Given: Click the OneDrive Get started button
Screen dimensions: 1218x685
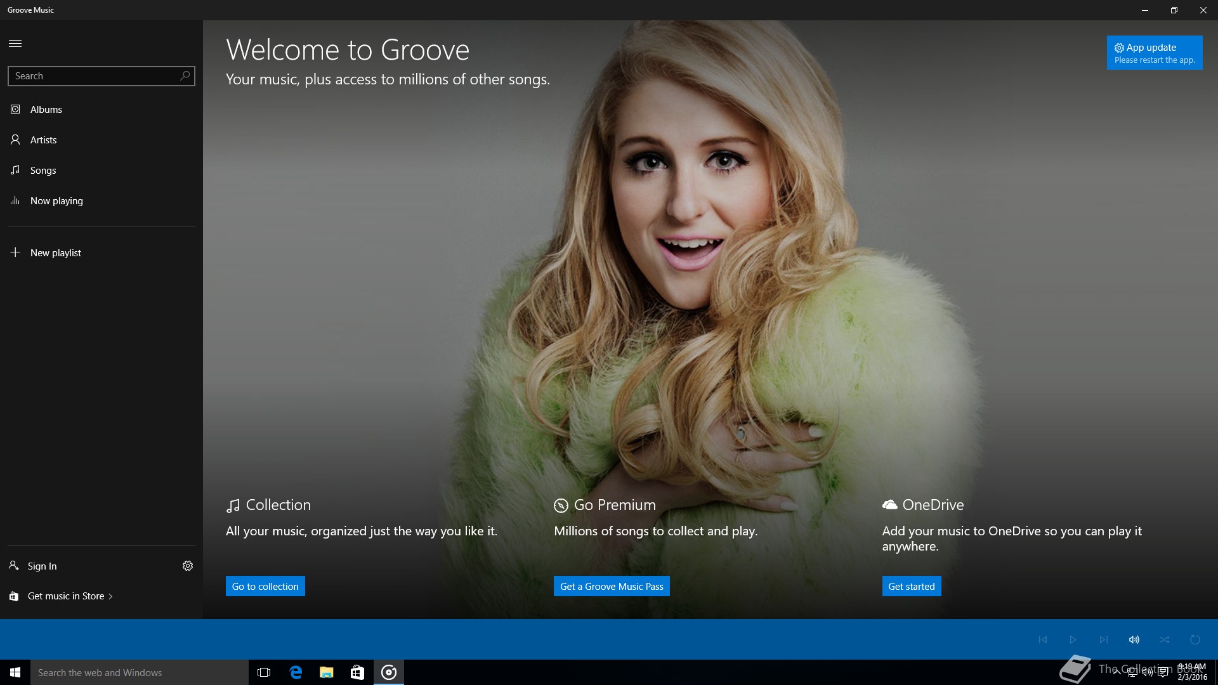Looking at the screenshot, I should [912, 586].
